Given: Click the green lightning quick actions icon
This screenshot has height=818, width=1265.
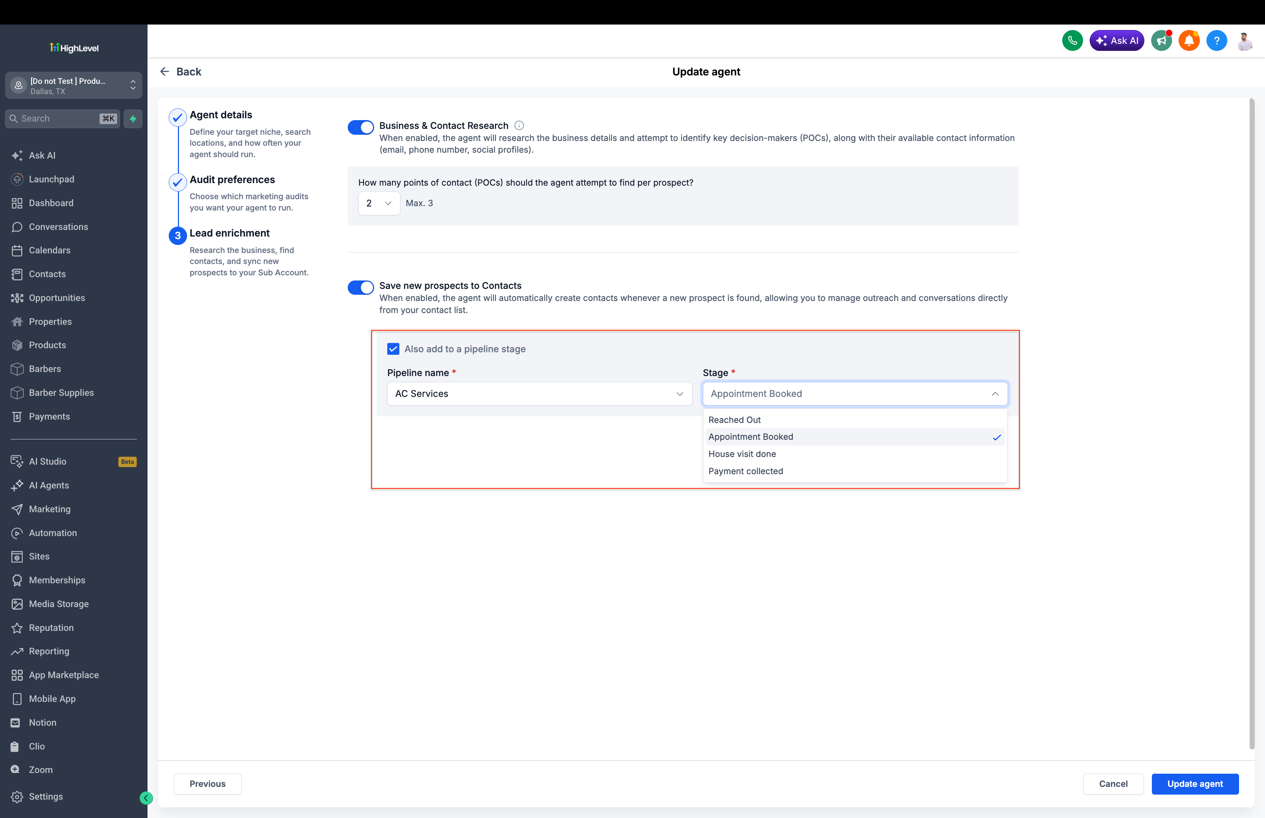Looking at the screenshot, I should click(x=133, y=118).
